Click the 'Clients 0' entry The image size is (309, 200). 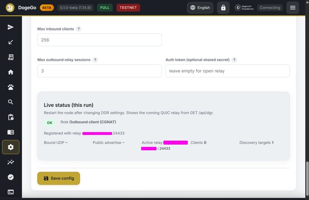click(199, 143)
